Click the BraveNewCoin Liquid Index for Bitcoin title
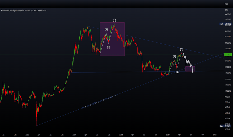The width and height of the screenshot is (233, 137). click(23, 10)
